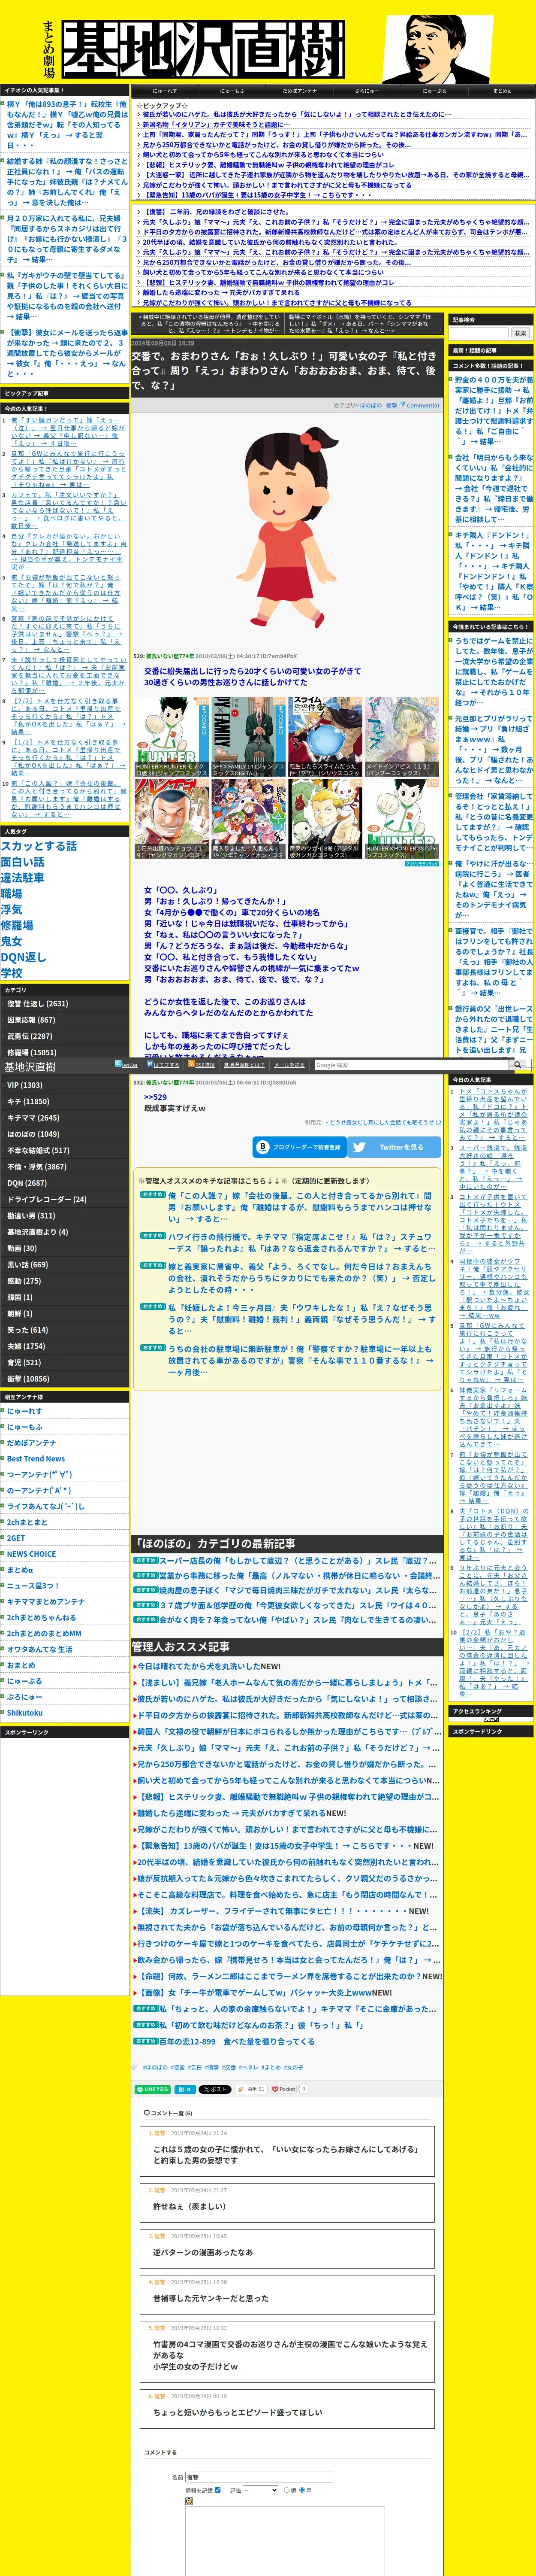536x2576 pixels.
Task: Open the オワタあんてな生活 antenna link
Action: point(39,1649)
